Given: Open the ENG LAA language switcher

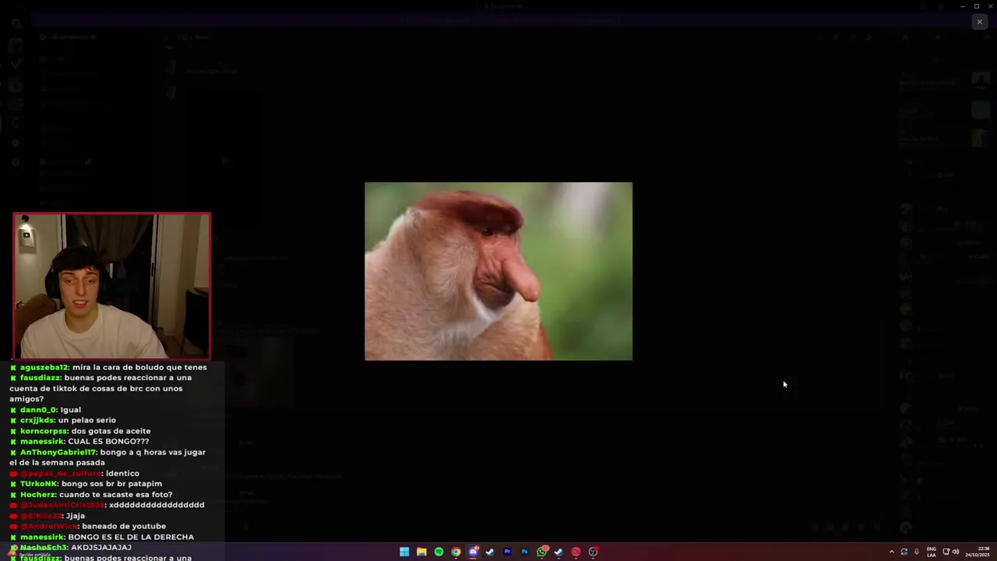Looking at the screenshot, I should point(931,552).
